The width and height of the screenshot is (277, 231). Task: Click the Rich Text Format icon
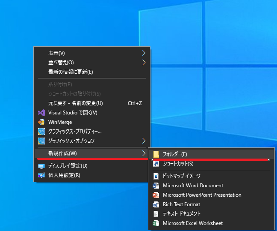point(156,204)
